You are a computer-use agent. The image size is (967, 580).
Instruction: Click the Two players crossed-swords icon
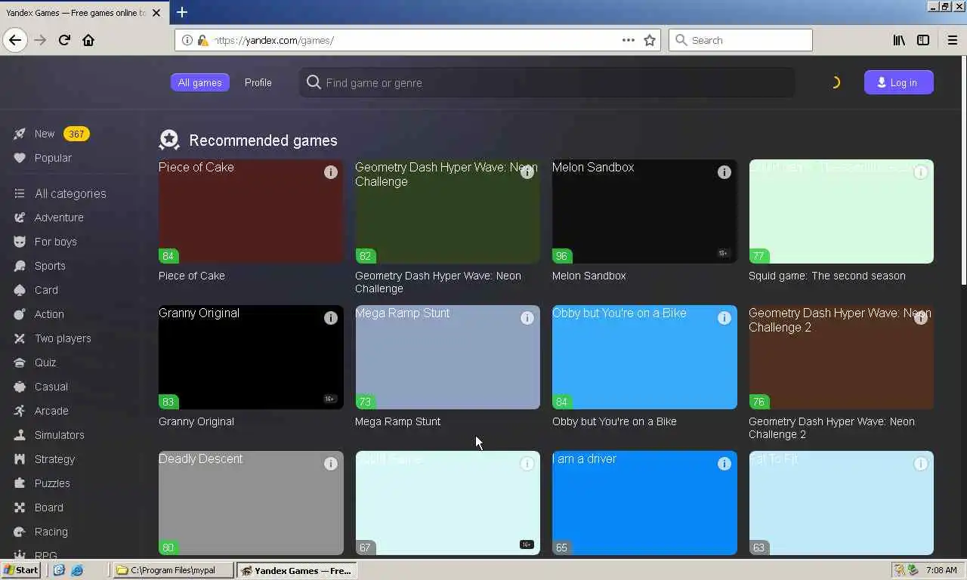coord(20,338)
